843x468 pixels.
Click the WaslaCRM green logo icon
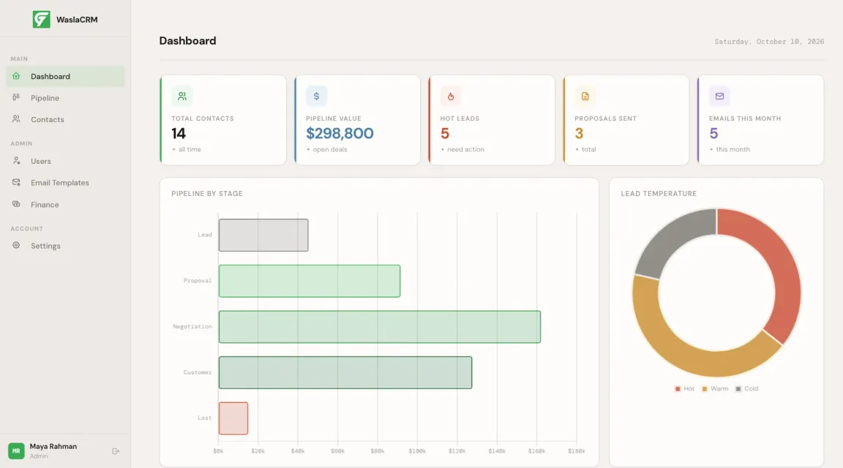pyautogui.click(x=42, y=19)
